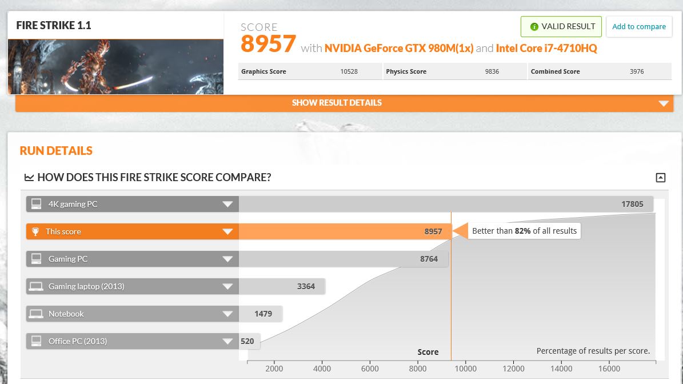Click the Office PC (2013) row label
This screenshot has height=384, width=683.
(78, 341)
